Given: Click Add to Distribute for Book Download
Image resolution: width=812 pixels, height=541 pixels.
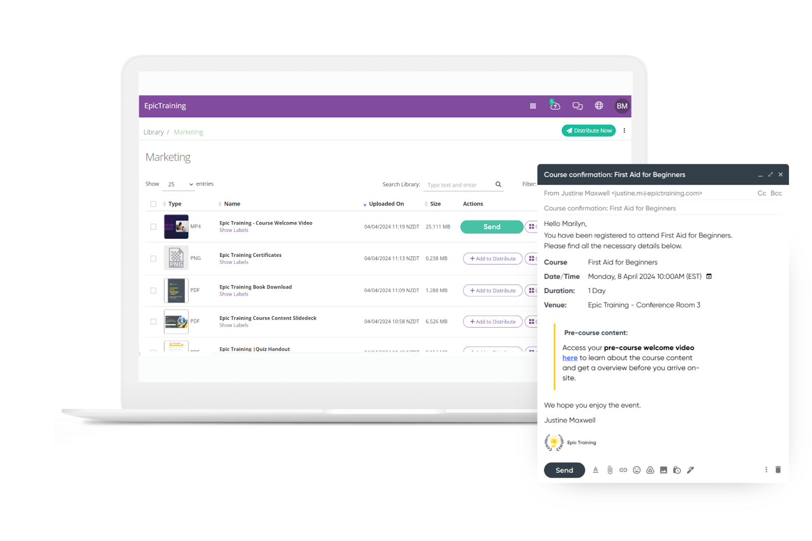Looking at the screenshot, I should [493, 290].
